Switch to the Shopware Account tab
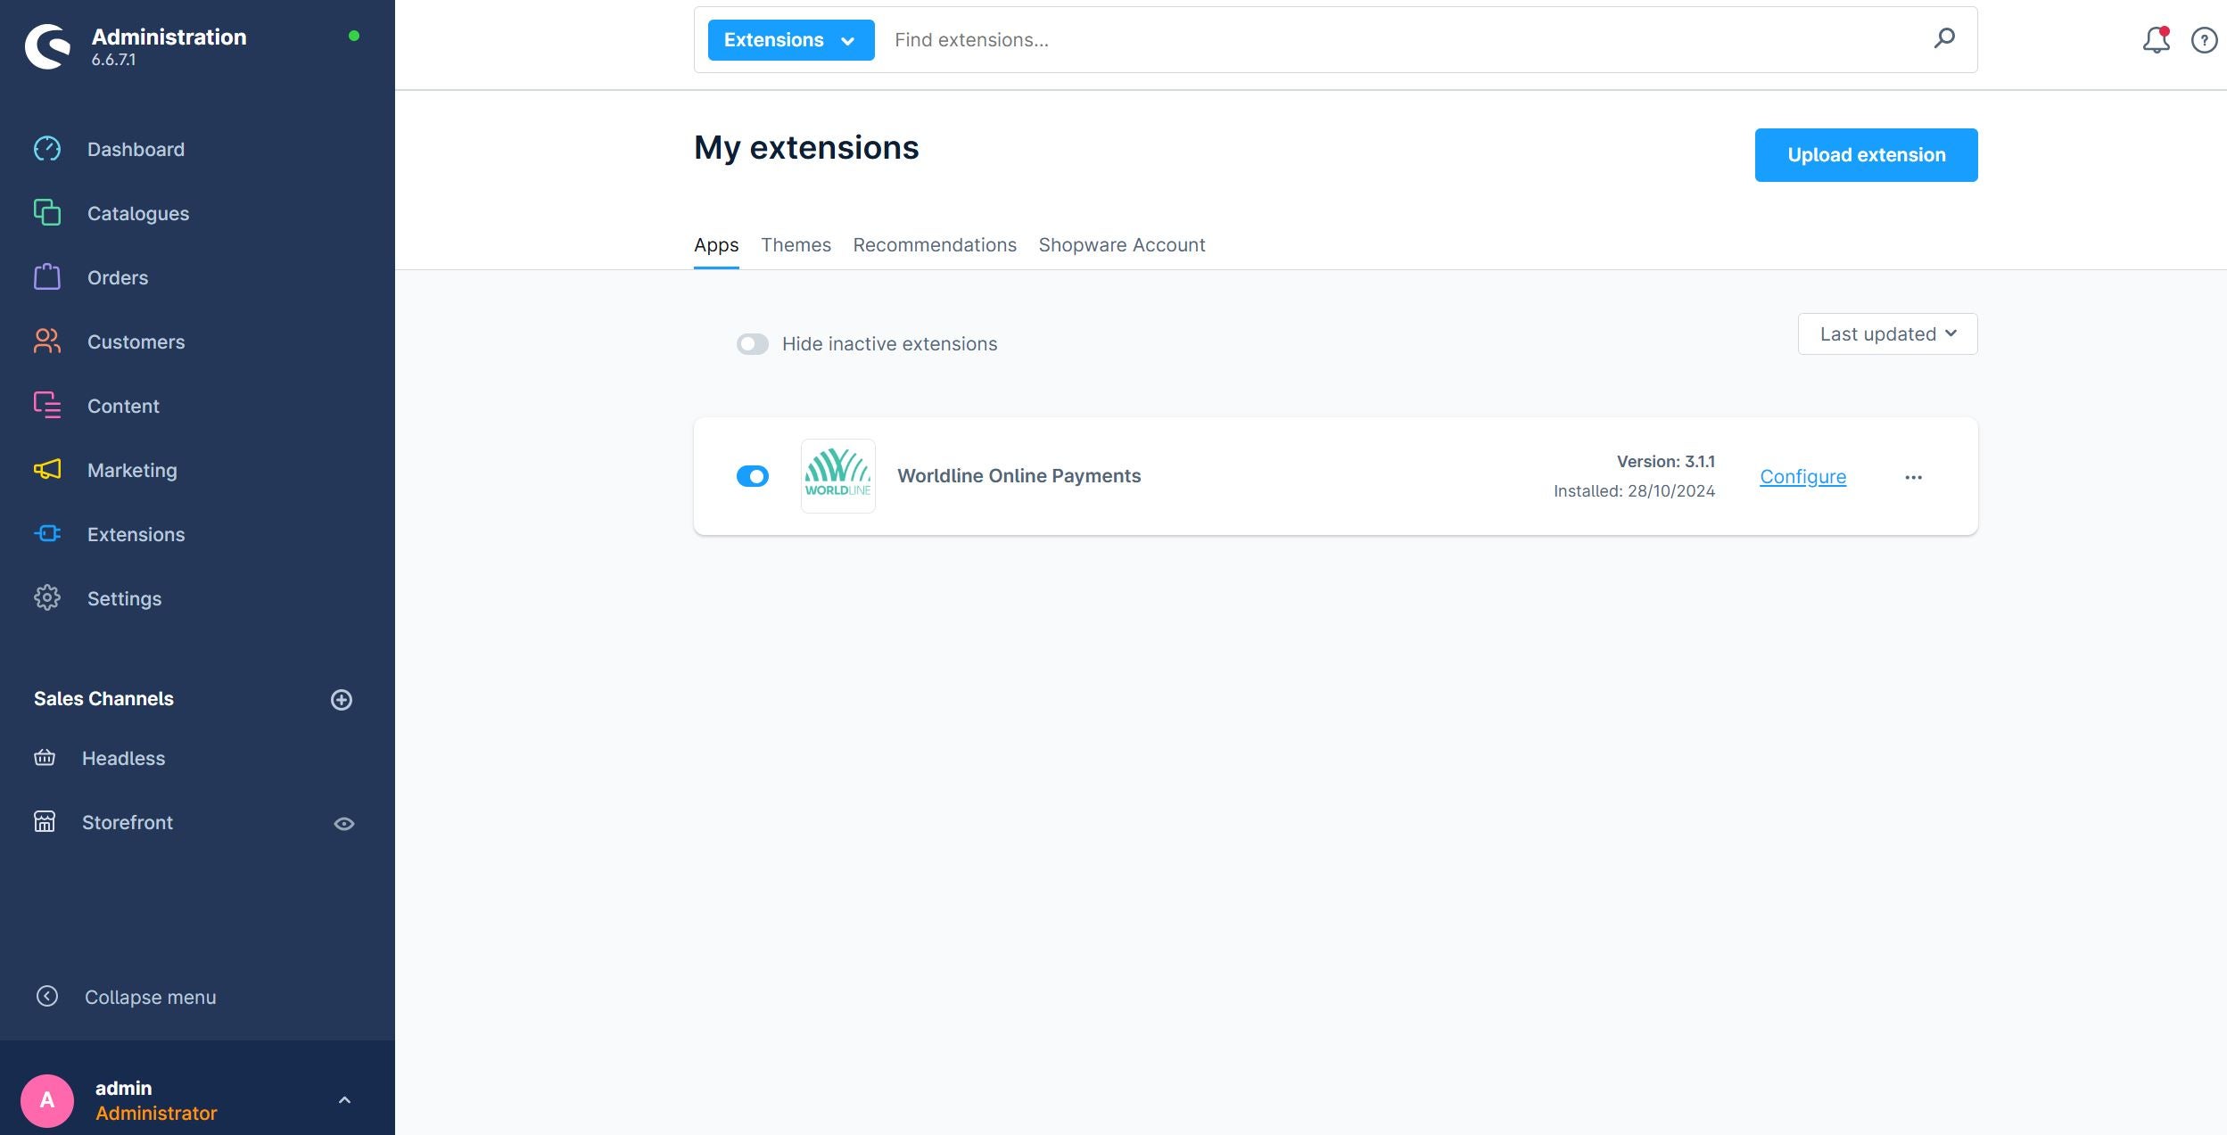Screen dimensions: 2227x1135 tap(1121, 245)
